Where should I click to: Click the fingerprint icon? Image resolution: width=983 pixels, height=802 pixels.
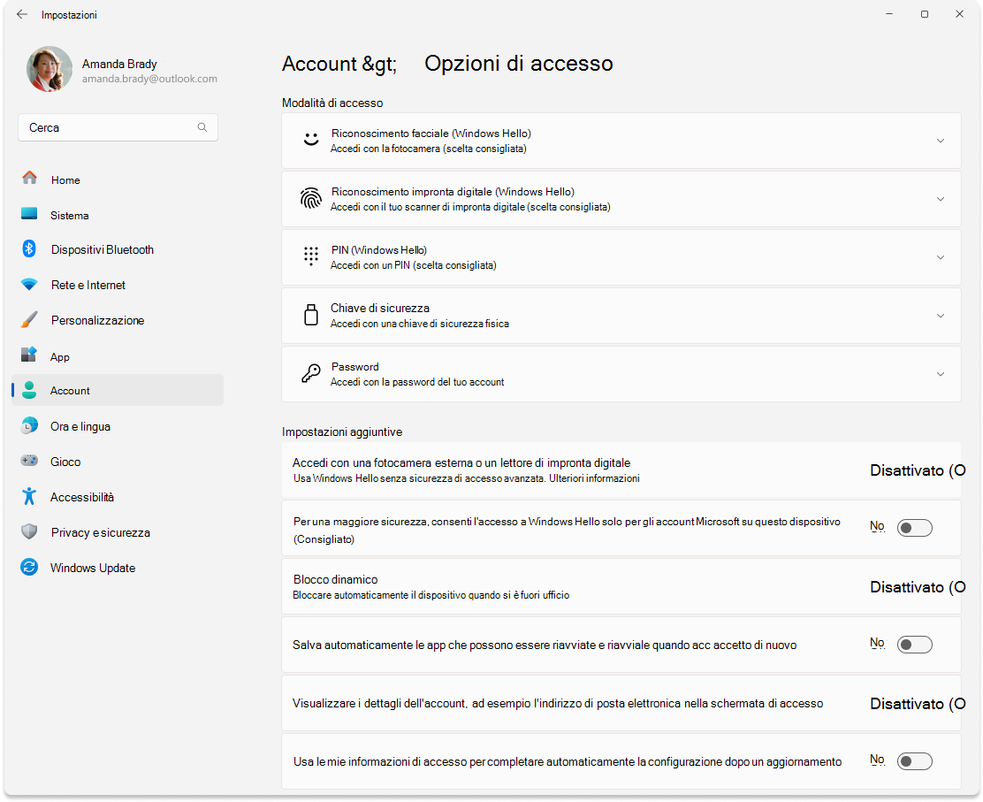(311, 199)
